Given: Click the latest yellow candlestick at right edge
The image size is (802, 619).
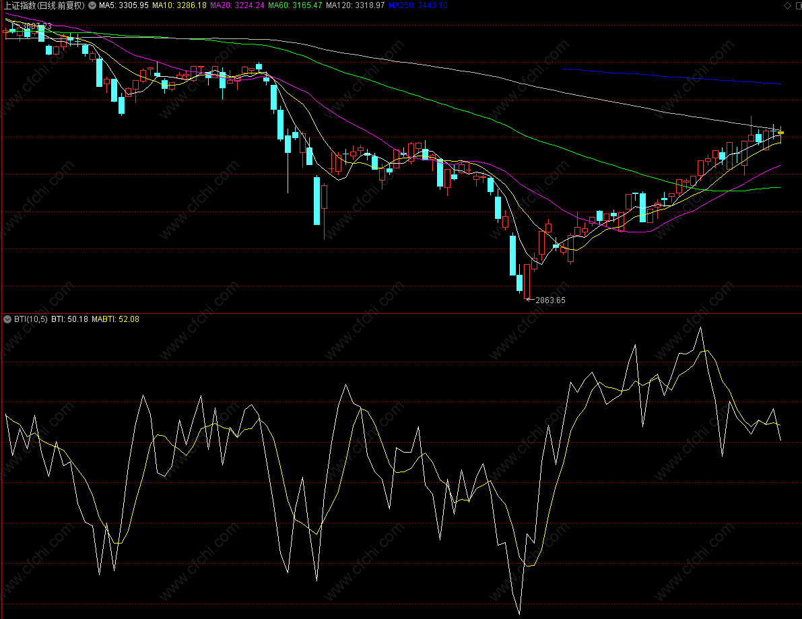Looking at the screenshot, I should click(x=780, y=133).
